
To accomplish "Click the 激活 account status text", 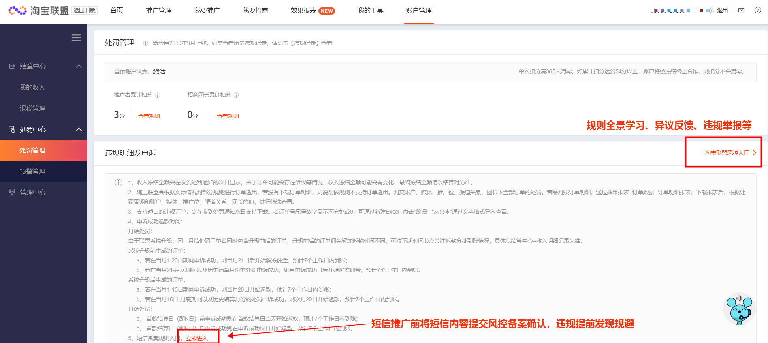I will pyautogui.click(x=159, y=71).
